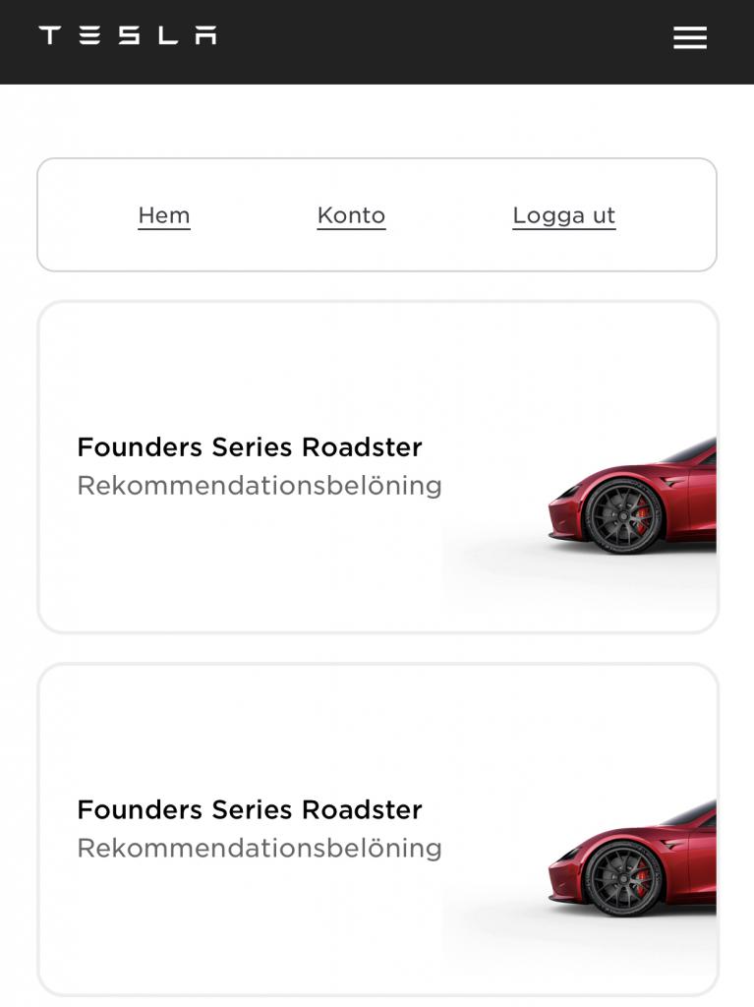Click the red Roadster image in first card

click(632, 495)
